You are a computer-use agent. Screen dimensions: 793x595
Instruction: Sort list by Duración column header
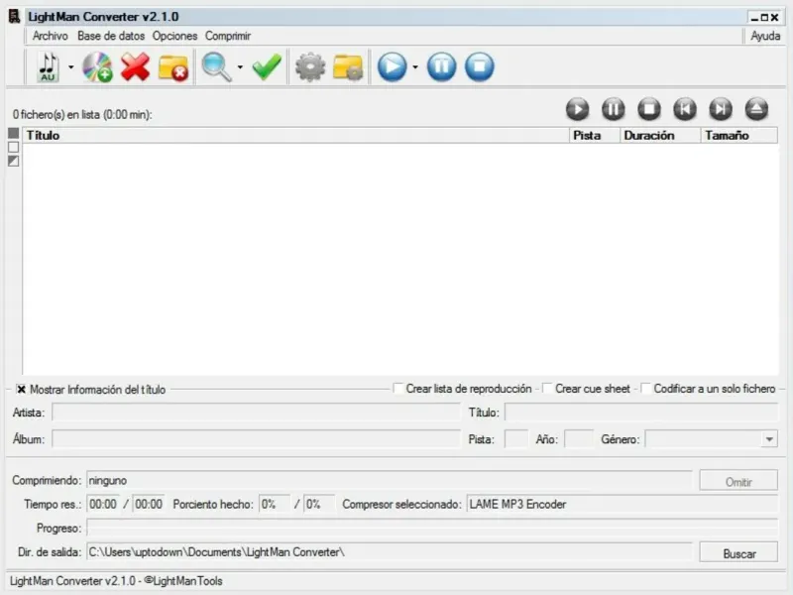660,135
